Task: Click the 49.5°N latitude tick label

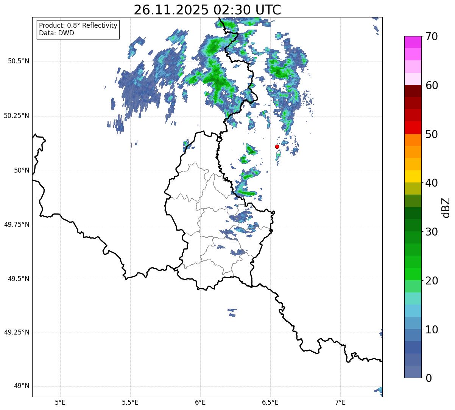Action: coord(19,279)
